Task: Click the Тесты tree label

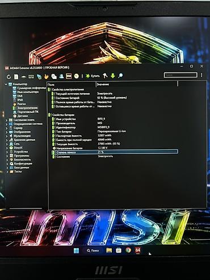Action: 18,172
